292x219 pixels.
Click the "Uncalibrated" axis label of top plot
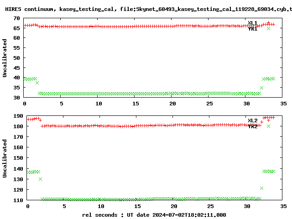click(5, 58)
